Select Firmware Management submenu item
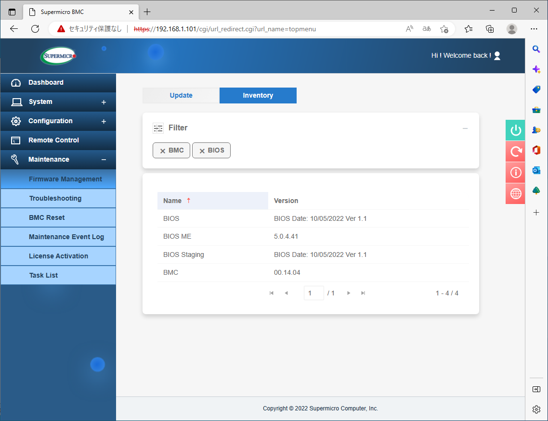Image resolution: width=548 pixels, height=421 pixels. (x=58, y=179)
